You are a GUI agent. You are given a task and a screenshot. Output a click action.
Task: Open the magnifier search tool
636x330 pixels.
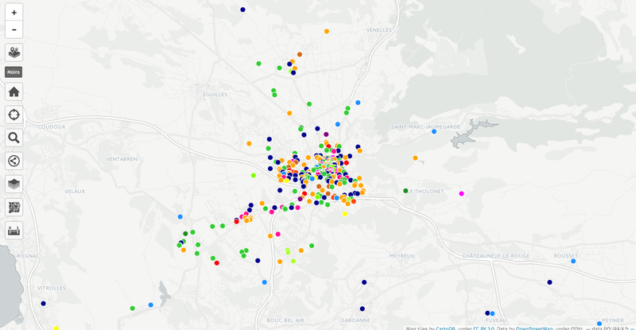click(x=14, y=138)
